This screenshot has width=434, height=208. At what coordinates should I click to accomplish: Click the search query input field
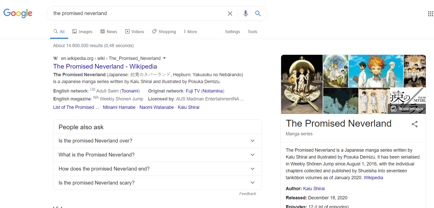coord(138,14)
